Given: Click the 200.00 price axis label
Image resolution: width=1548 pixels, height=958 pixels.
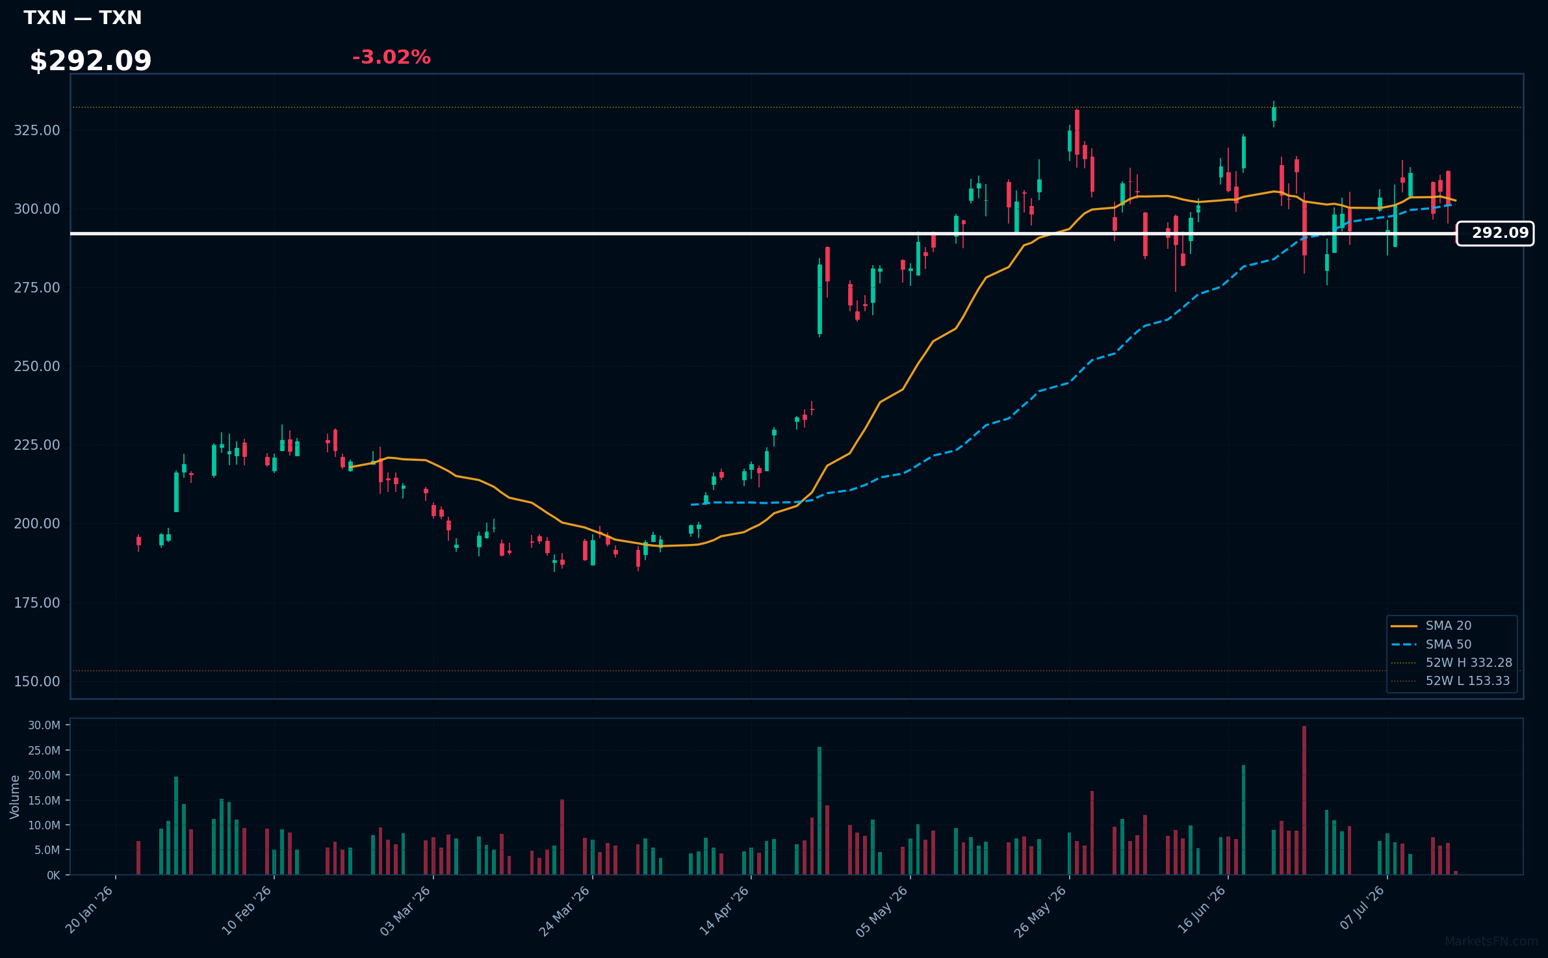Looking at the screenshot, I should coord(37,524).
